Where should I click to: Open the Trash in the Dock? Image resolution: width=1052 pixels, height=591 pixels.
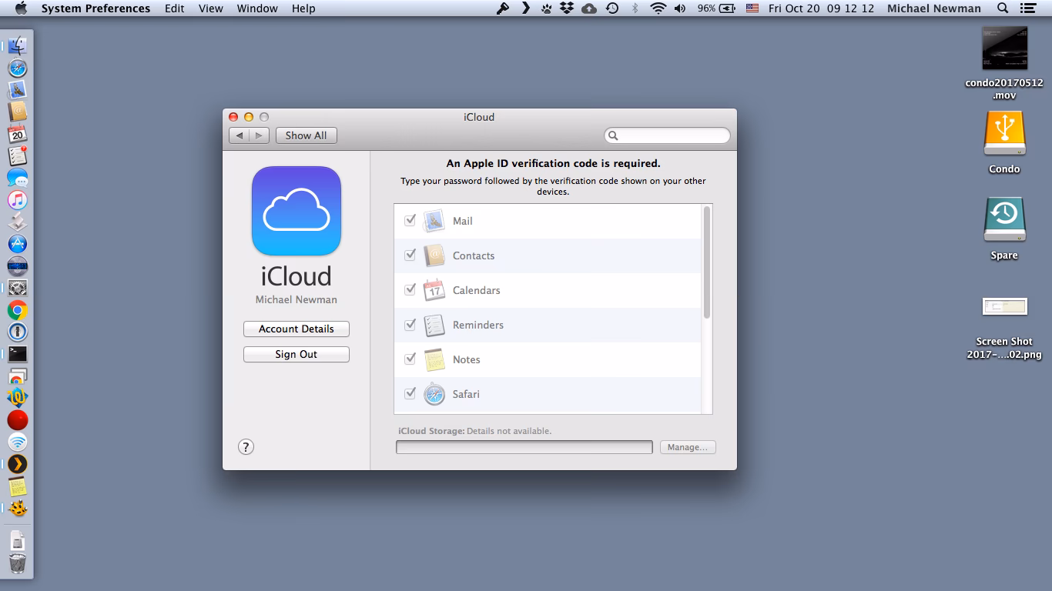[17, 563]
